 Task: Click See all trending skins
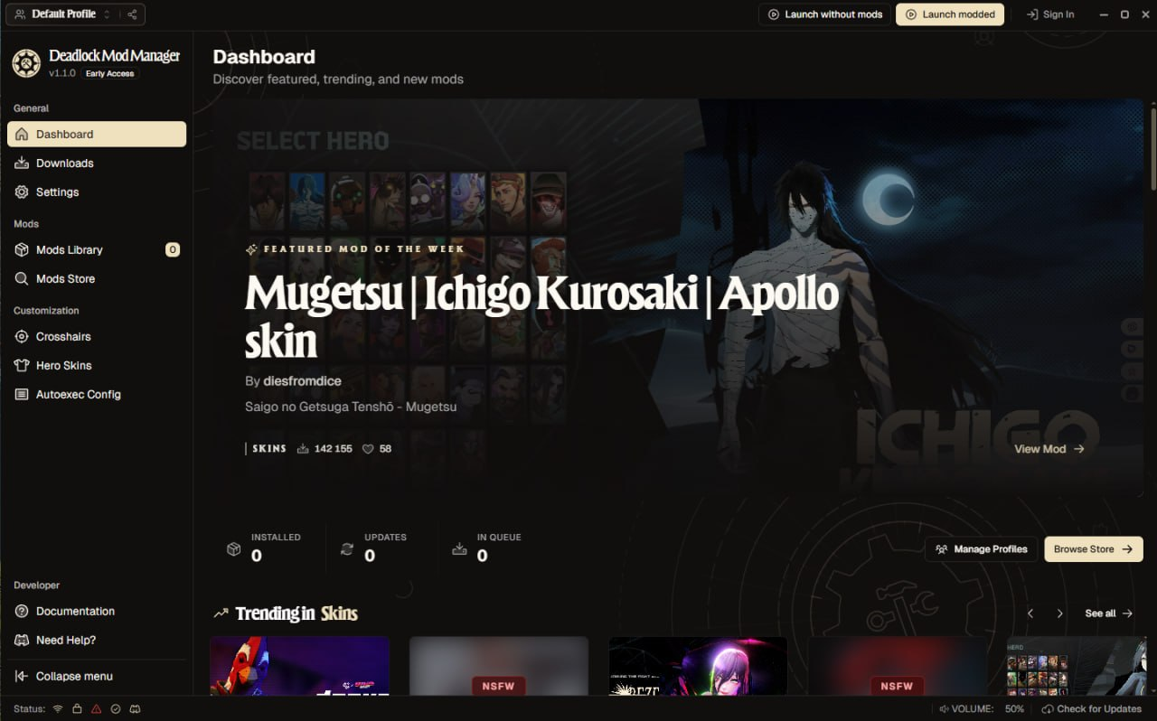click(x=1108, y=613)
